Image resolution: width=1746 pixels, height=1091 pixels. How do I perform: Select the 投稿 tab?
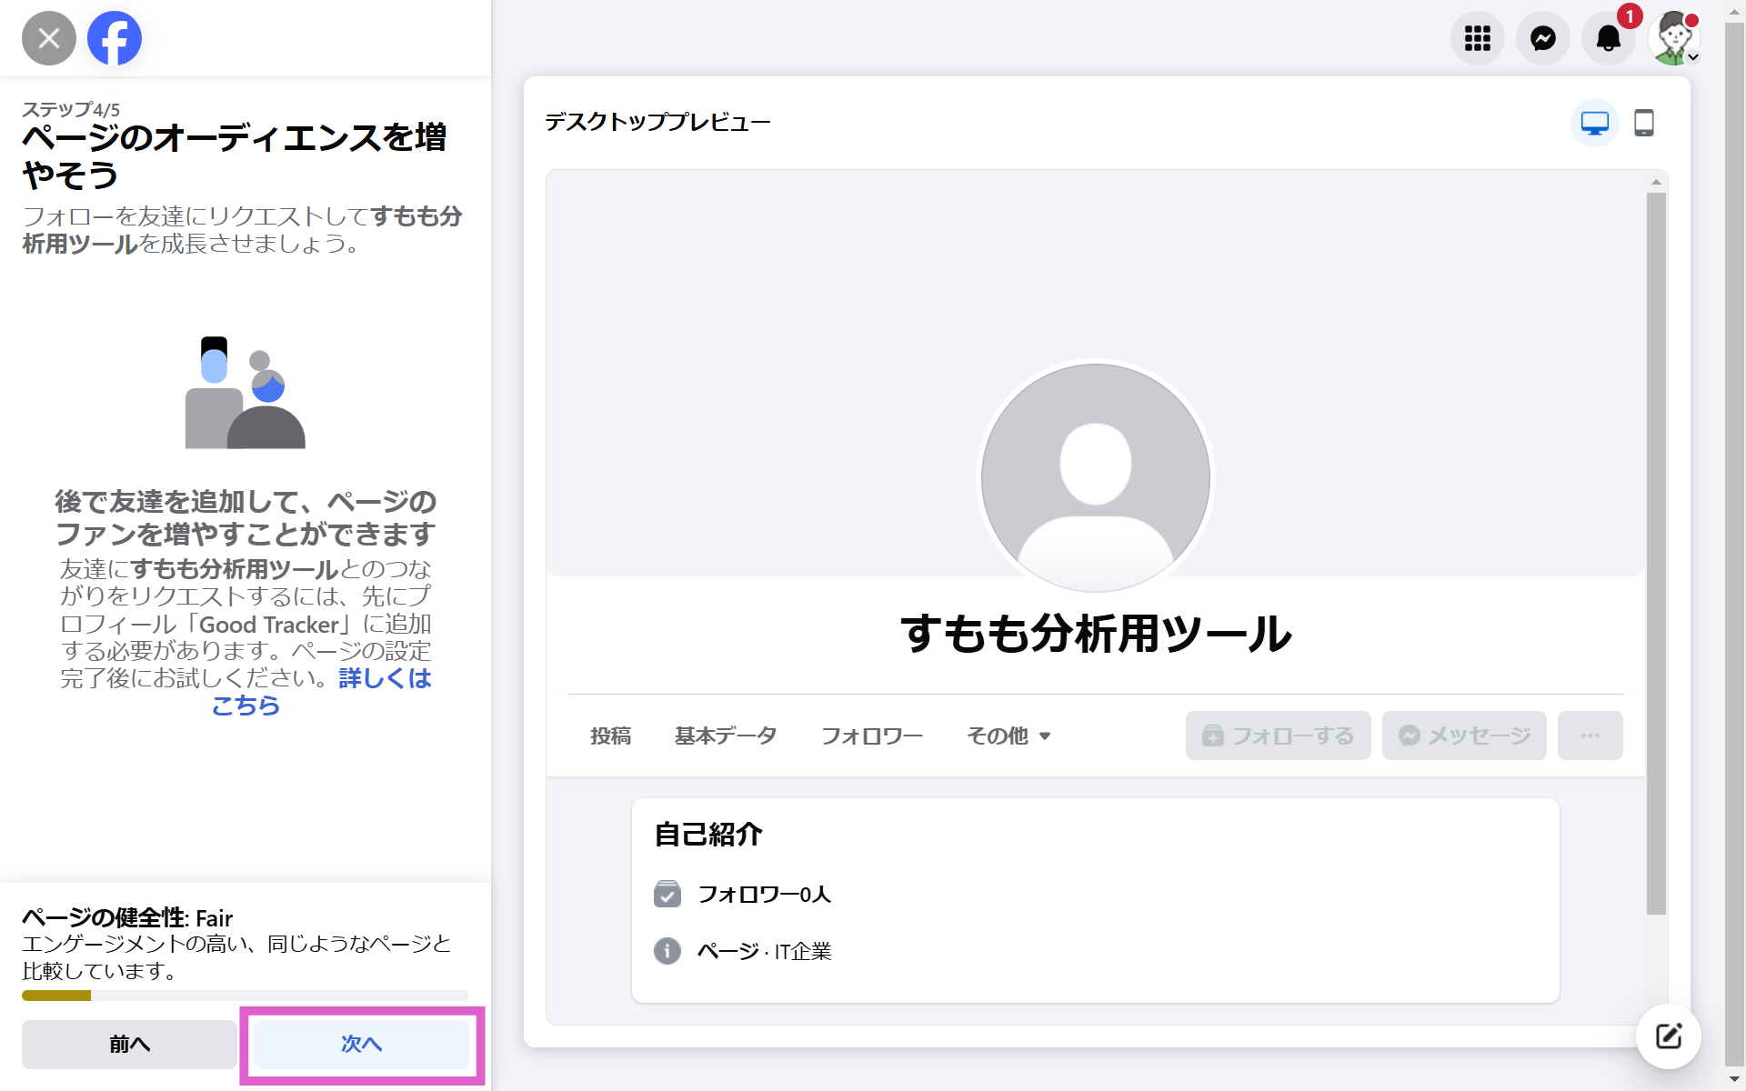(x=610, y=736)
